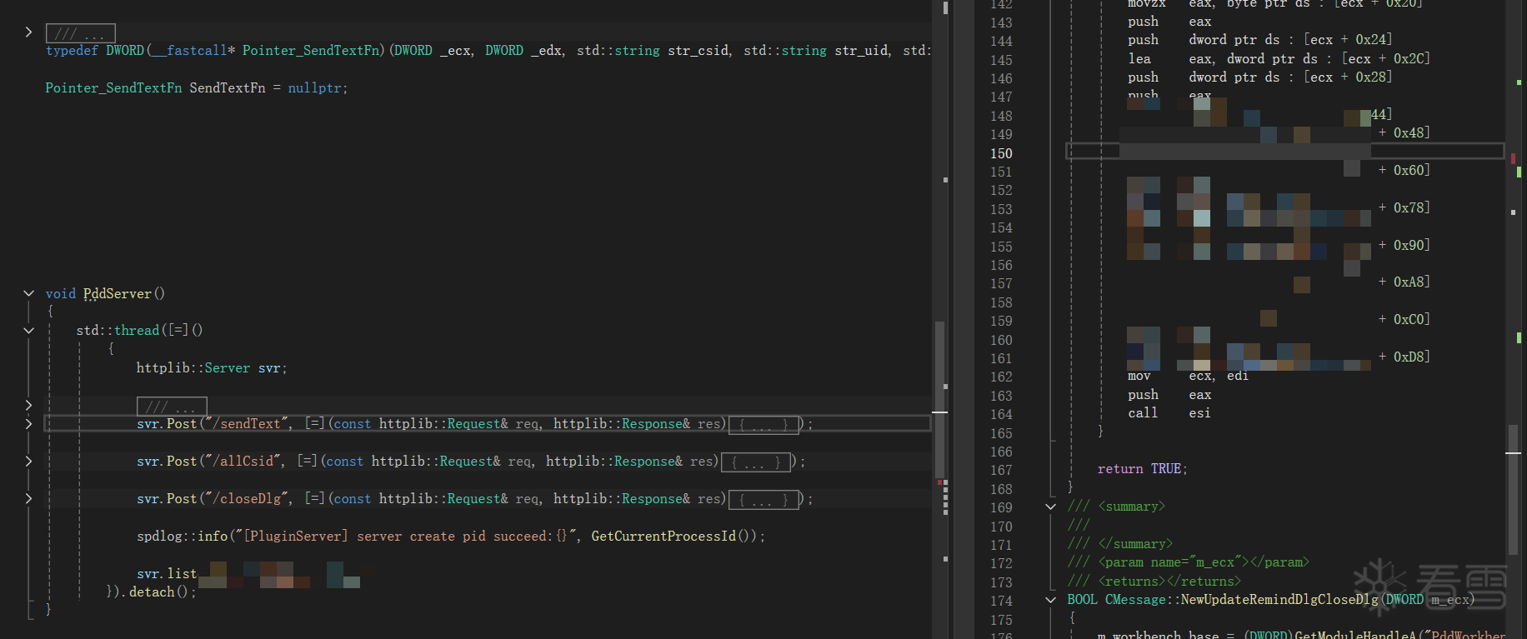Click the PddServer function name
The image size is (1527, 639).
tap(118, 294)
